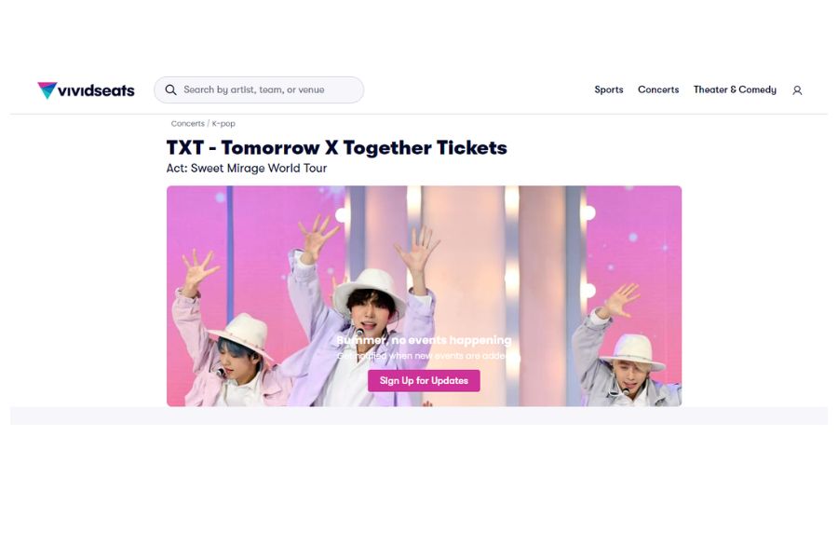
Task: Open the Theater & Comedy menu
Action: pos(735,89)
